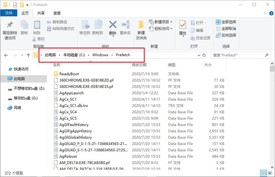Click the vertical scrollbar down arrow
Viewport: 275px width, 177px height.
pos(272,167)
